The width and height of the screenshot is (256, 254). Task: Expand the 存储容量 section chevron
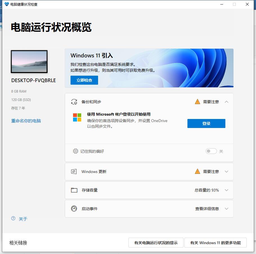tap(226, 190)
